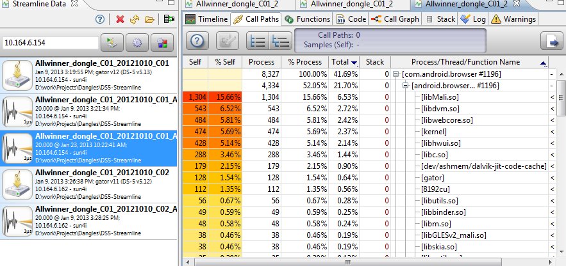Image resolution: width=566 pixels, height=266 pixels.
Task: Close the Streamline Data view tab
Action: [74, 4]
